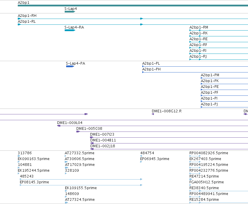Click the DME1-008G12.R feature label
Screen dimensions: 248x204
tap(167, 111)
